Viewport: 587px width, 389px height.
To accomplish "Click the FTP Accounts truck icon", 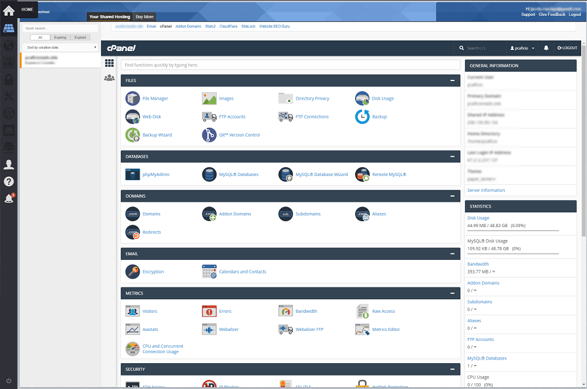I will coord(210,117).
